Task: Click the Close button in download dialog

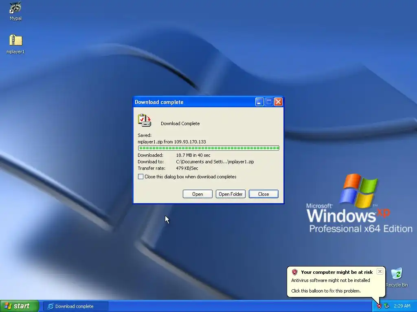Action: coord(263,194)
